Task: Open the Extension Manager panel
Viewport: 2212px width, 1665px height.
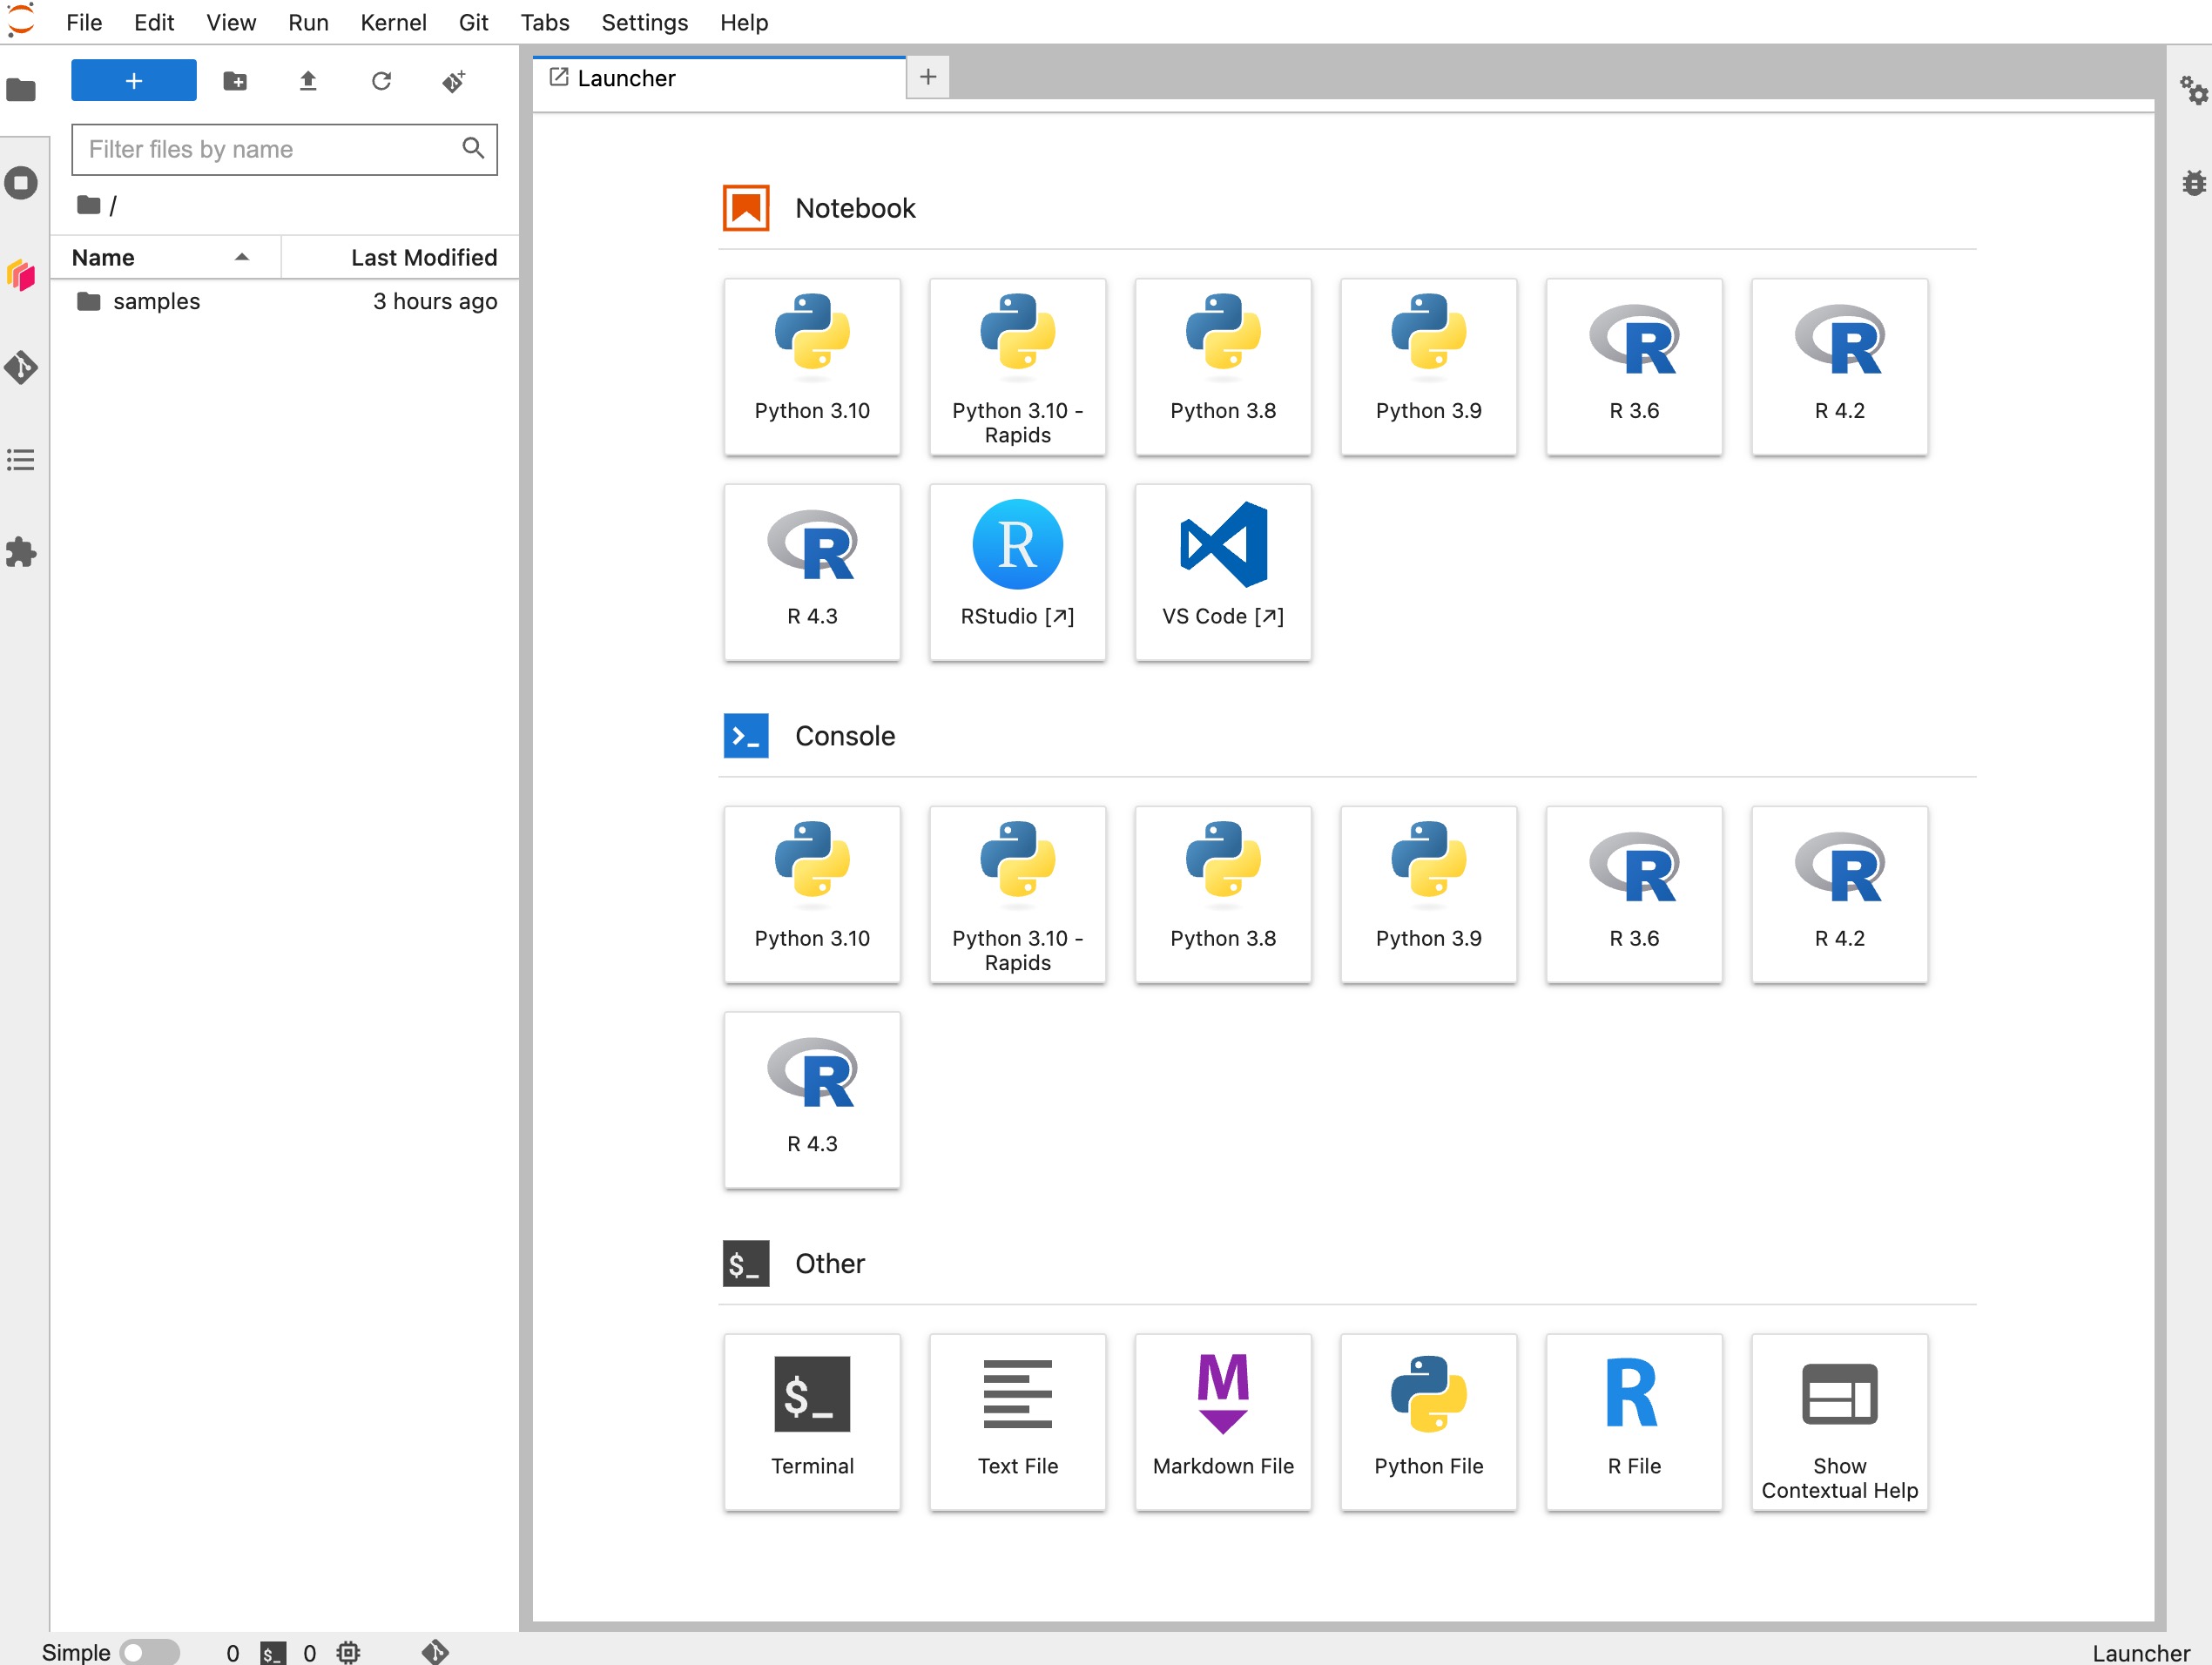Action: [x=21, y=553]
